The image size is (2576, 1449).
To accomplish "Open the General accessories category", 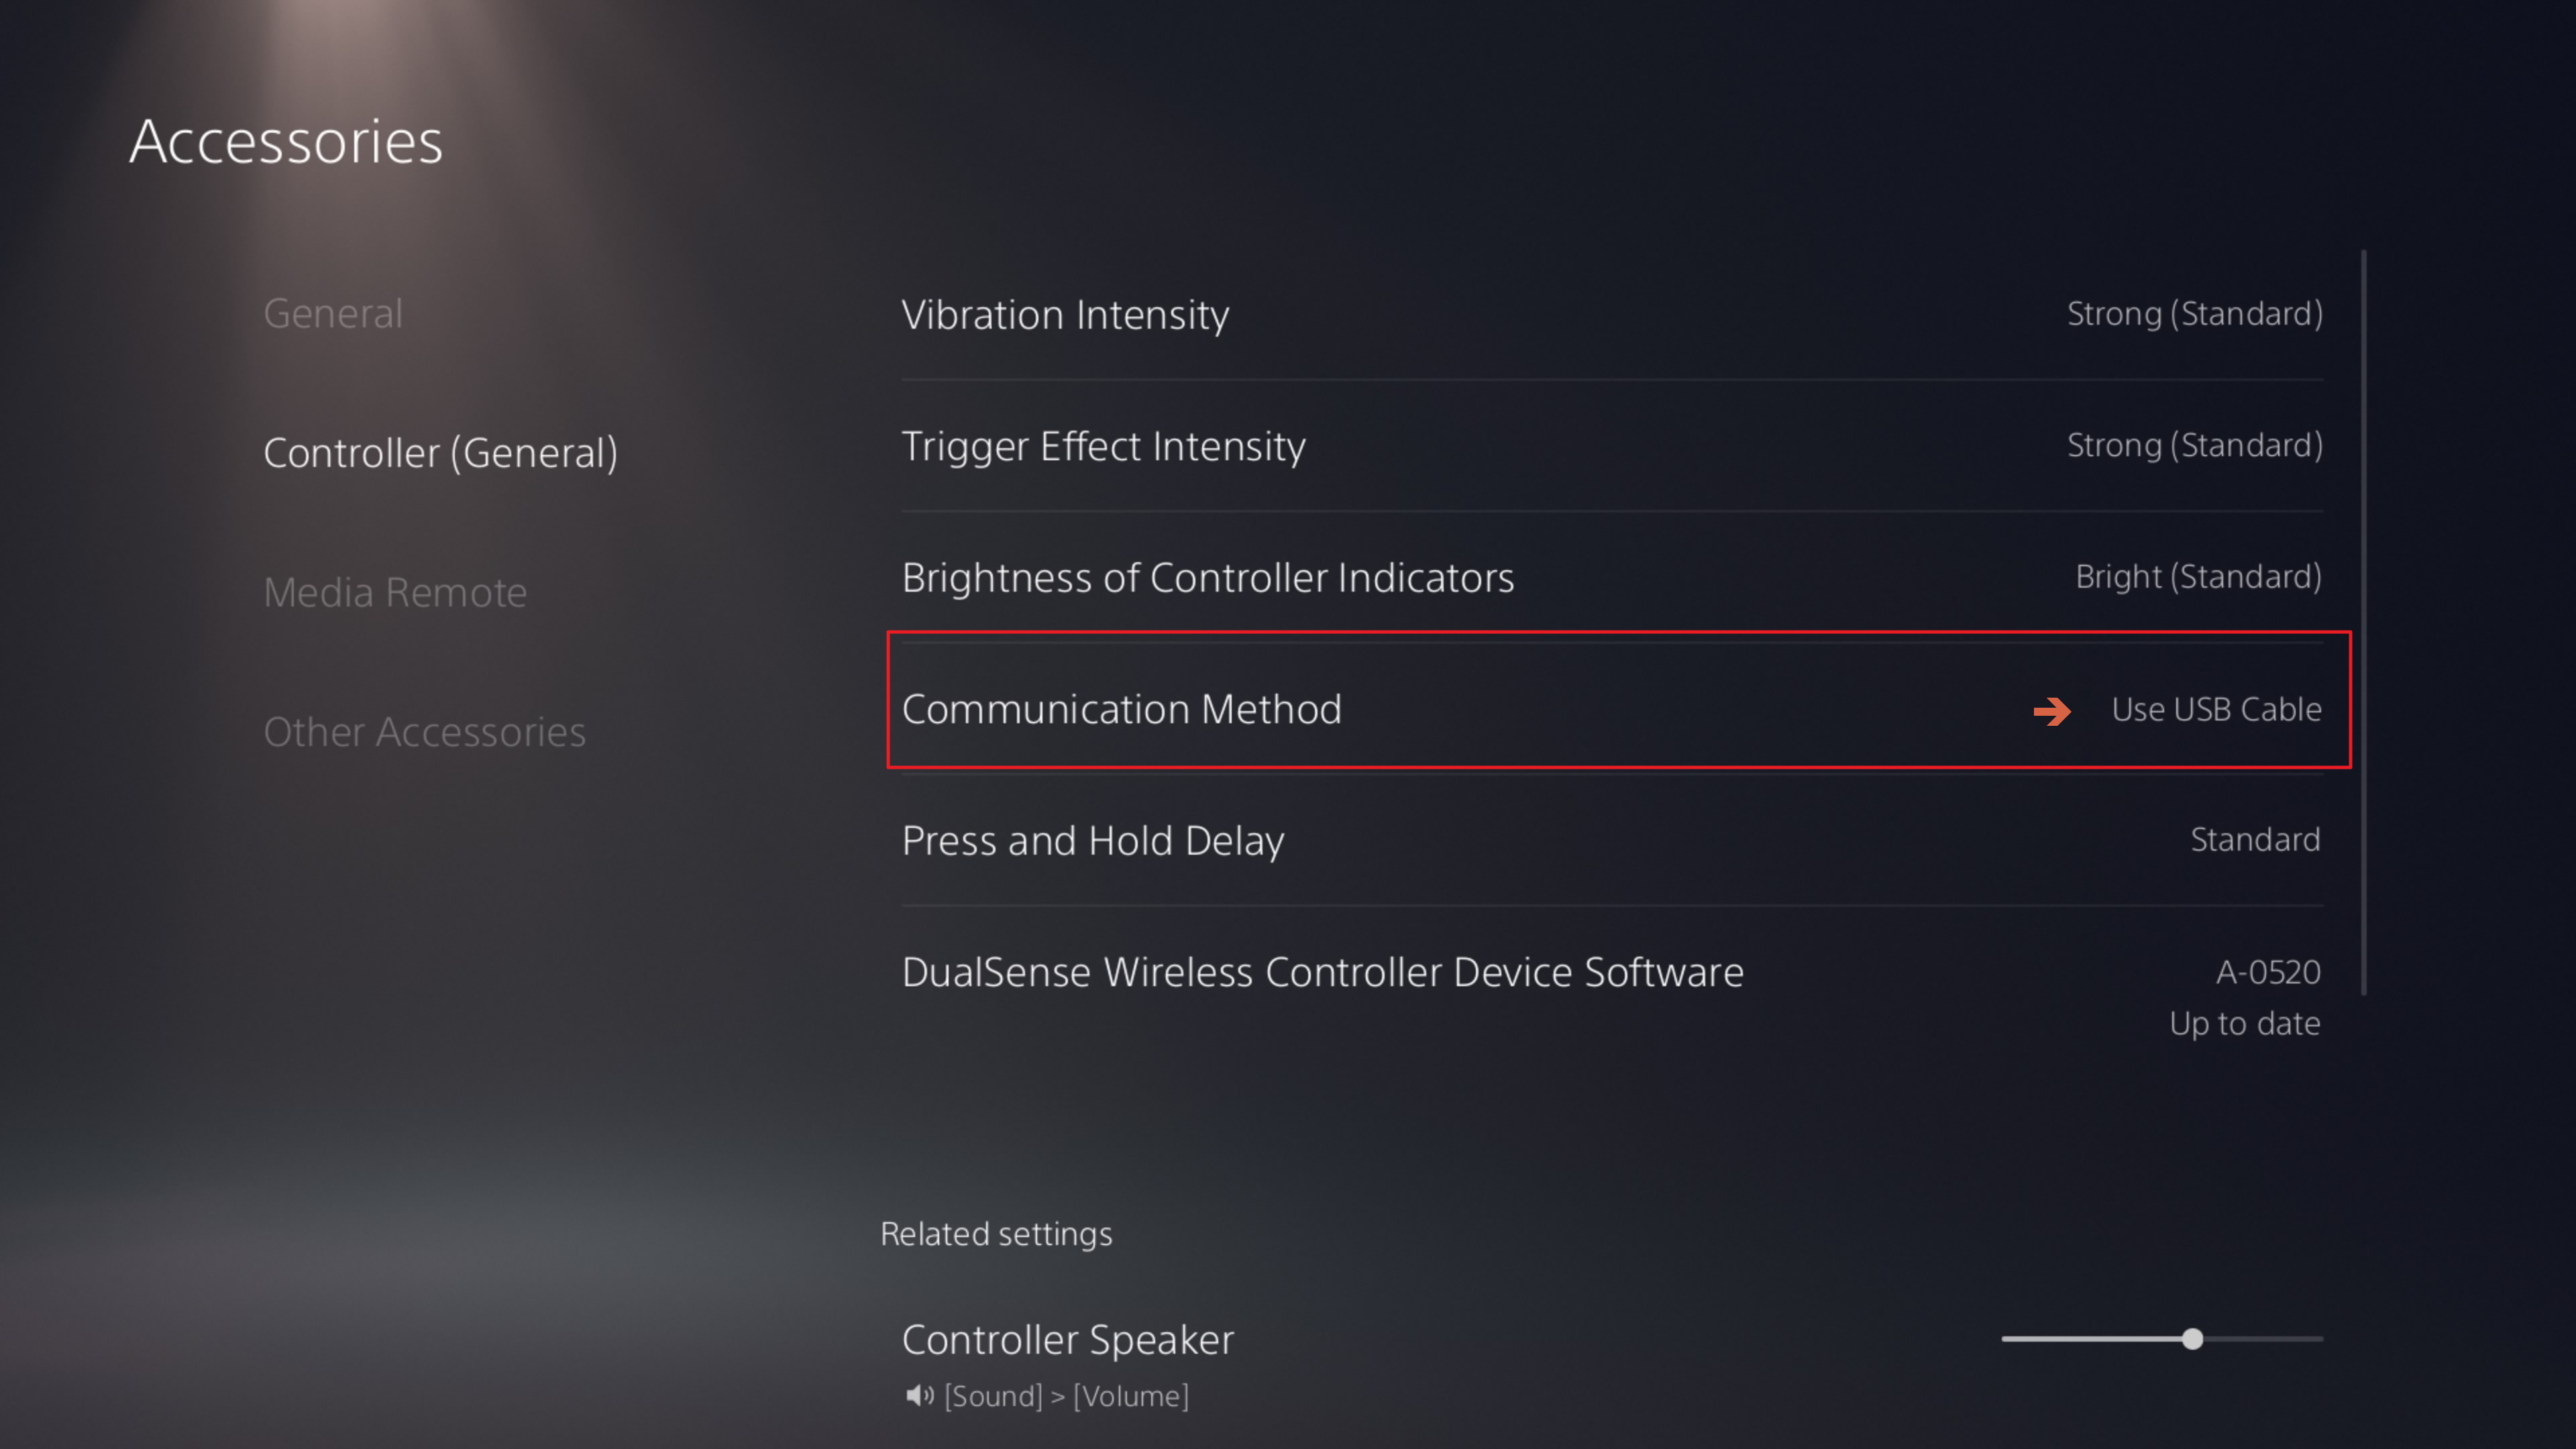I will pos(333,313).
